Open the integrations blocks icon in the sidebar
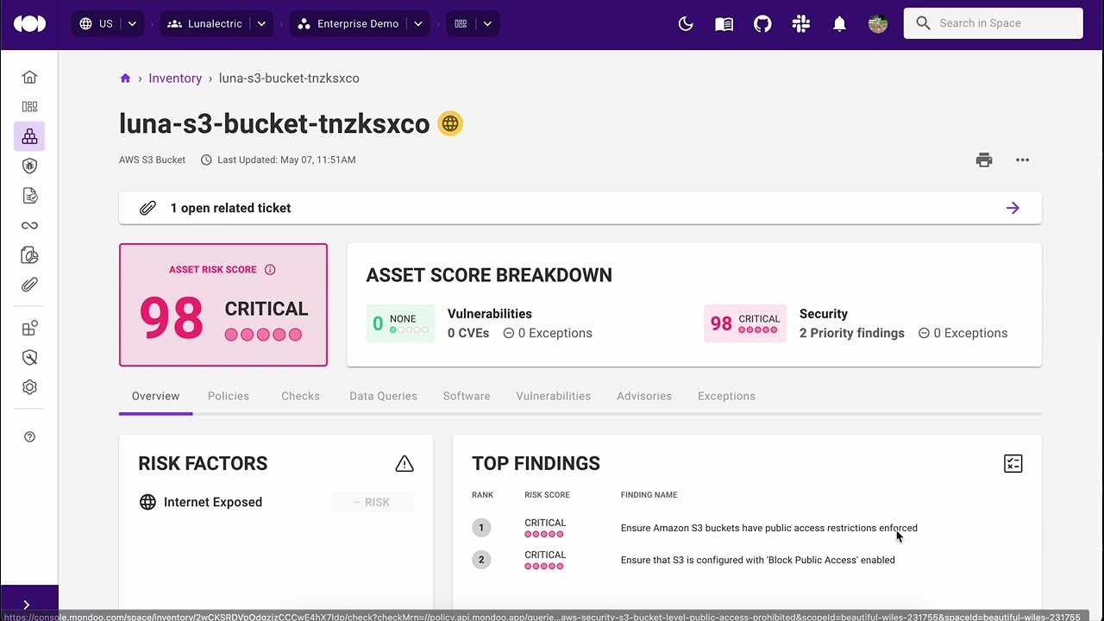 click(x=29, y=328)
